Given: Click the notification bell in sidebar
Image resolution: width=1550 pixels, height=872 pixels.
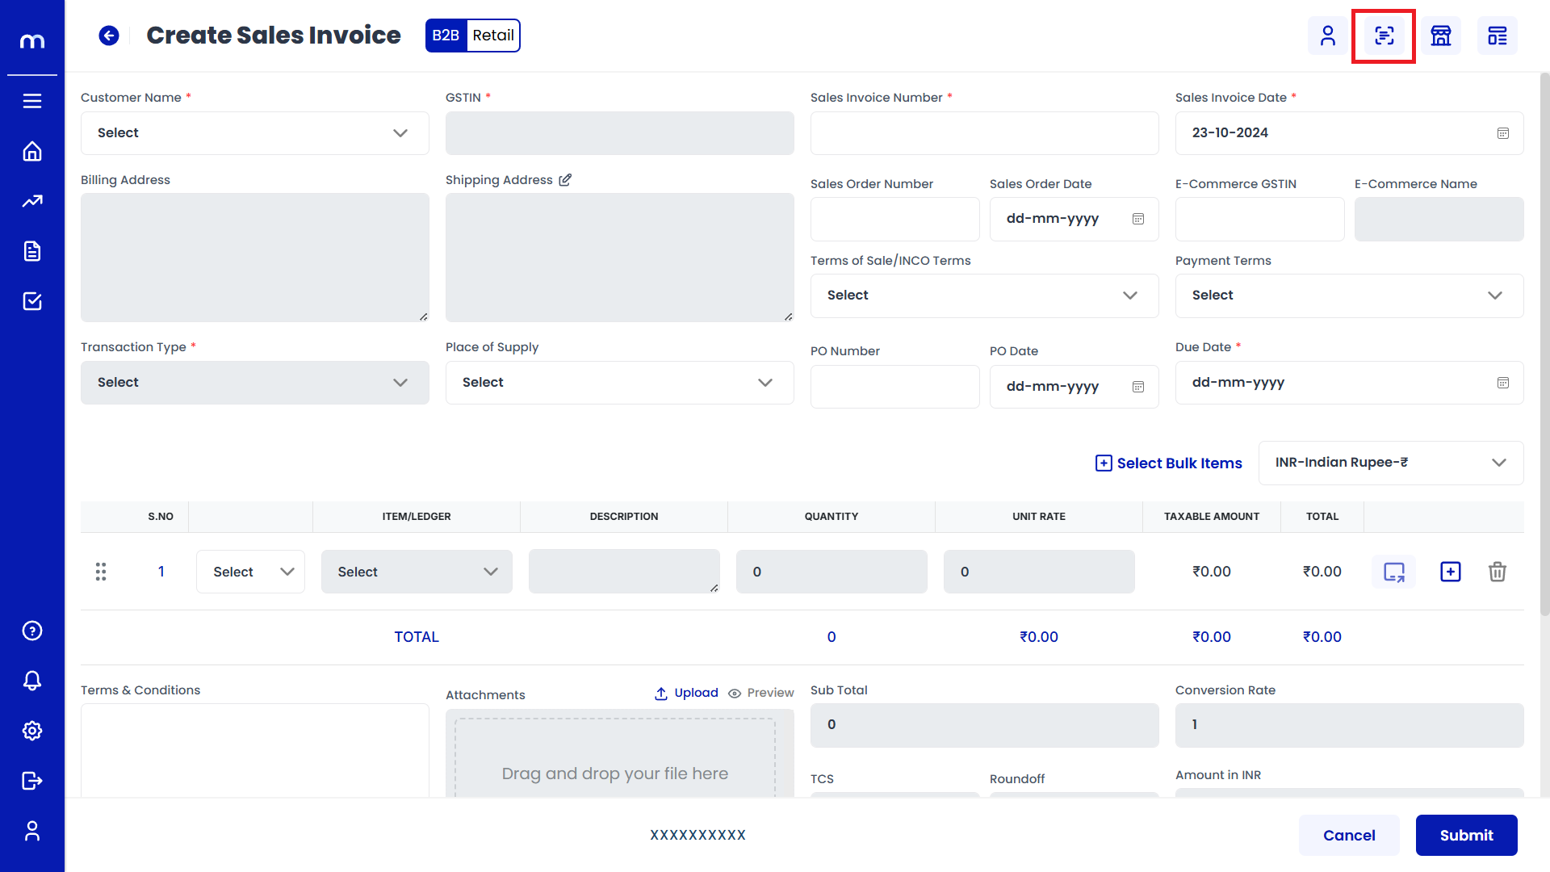Looking at the screenshot, I should 32,681.
